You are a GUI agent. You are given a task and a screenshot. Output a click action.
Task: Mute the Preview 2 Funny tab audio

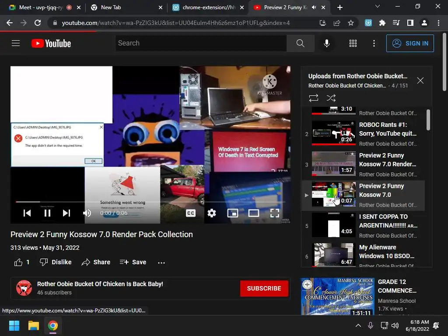tap(314, 7)
